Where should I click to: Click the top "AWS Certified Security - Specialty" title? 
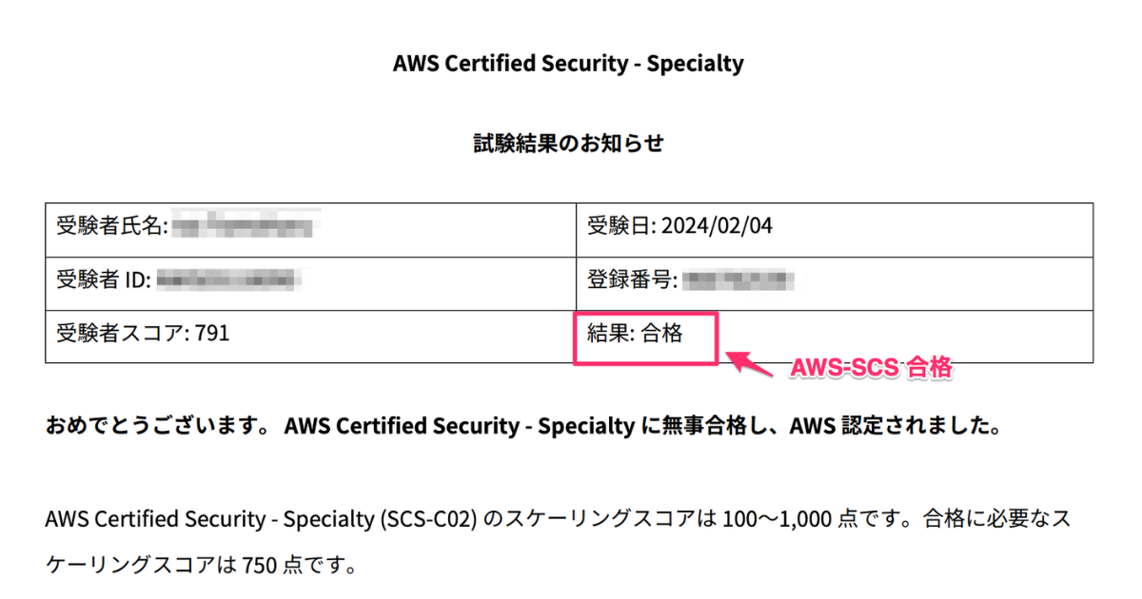568,64
